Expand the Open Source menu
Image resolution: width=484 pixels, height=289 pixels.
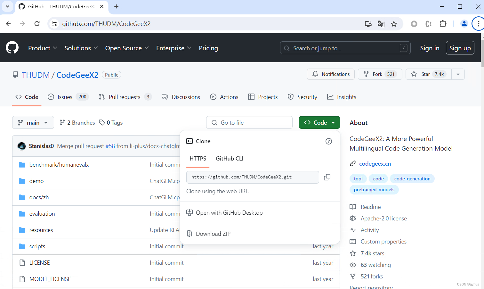coord(127,48)
